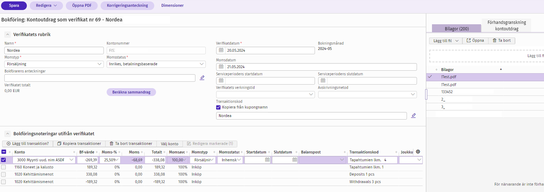544x192 pixels.
Task: Check the row with total 338,08 Kehittämismenot
Action: [4, 175]
